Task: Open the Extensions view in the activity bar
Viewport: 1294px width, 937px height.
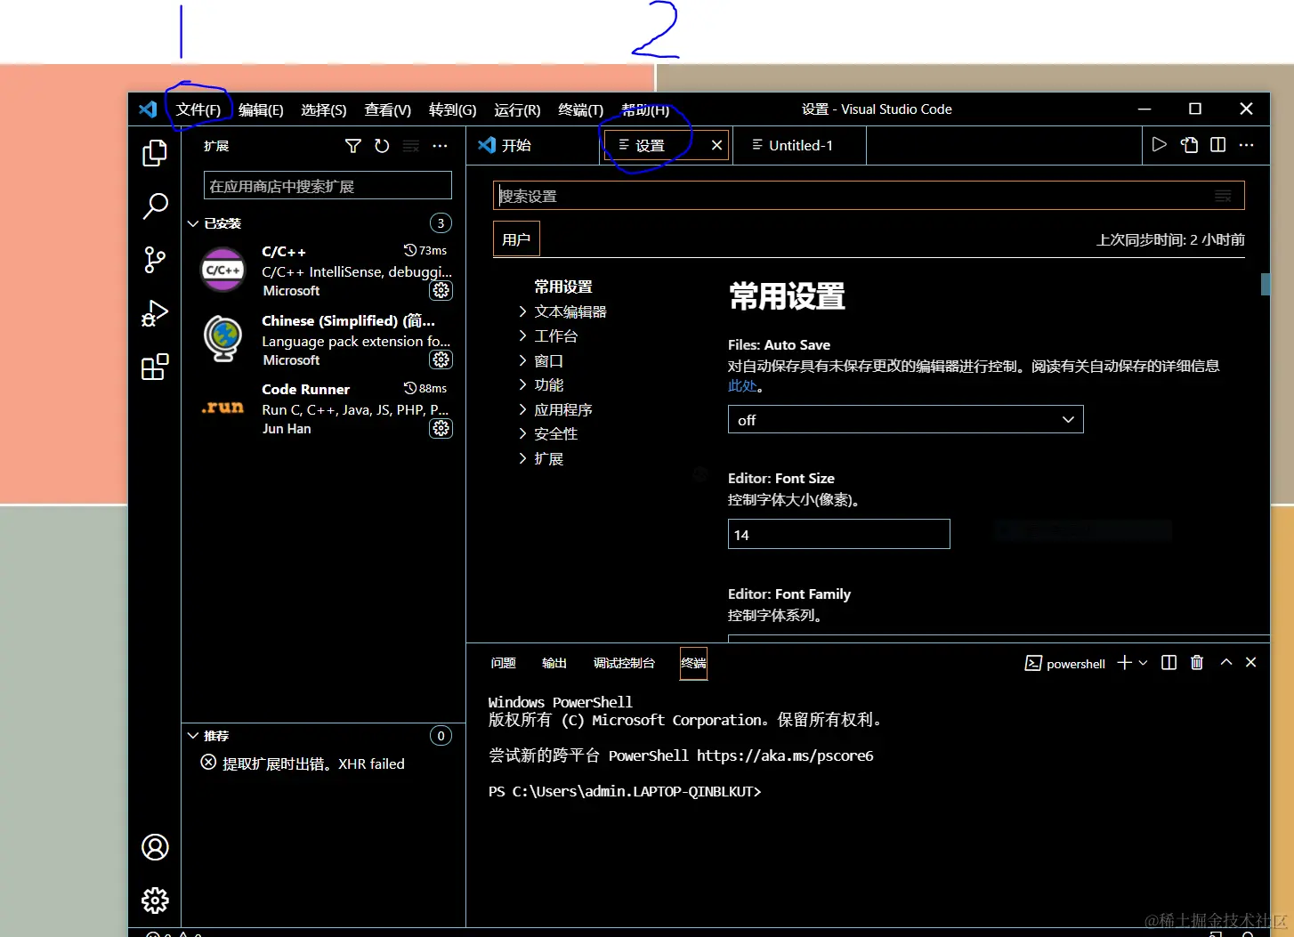Action: pyautogui.click(x=155, y=367)
